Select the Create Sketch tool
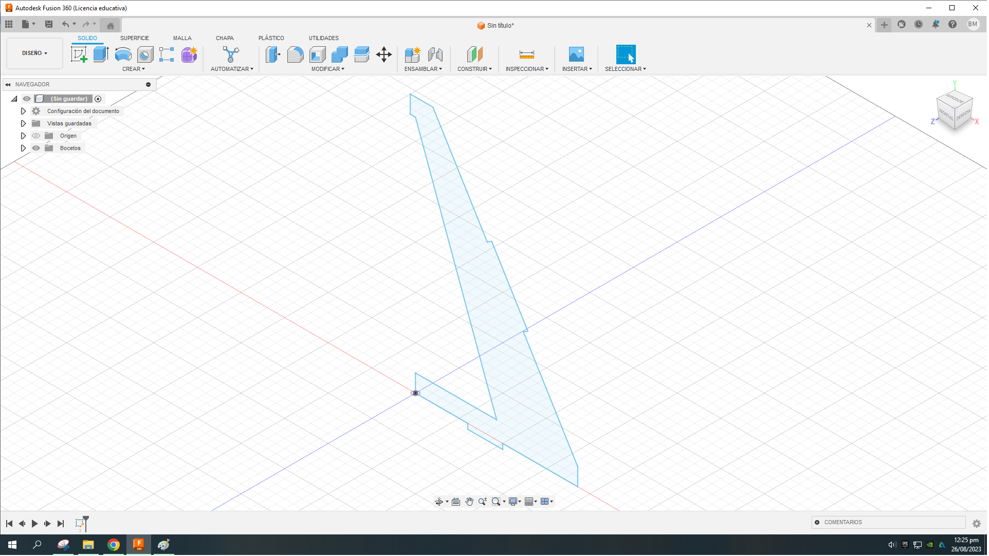Image resolution: width=989 pixels, height=556 pixels. tap(79, 53)
